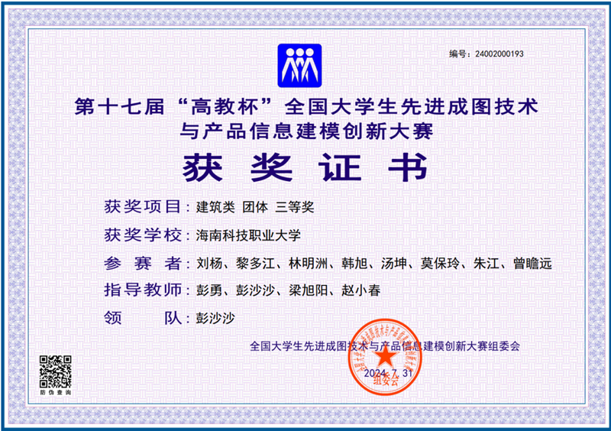
Task: Click the '指导教师' label
Action: pos(142,290)
